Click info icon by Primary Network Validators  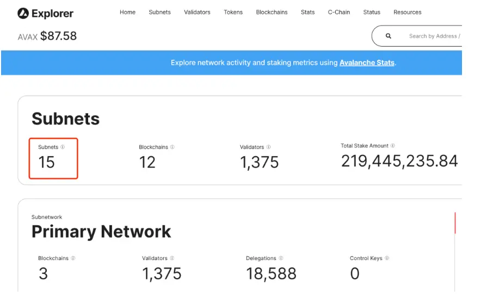172,258
